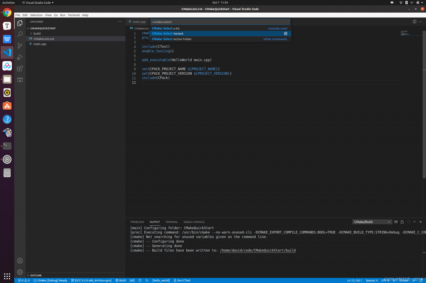Switch to the DEBUG CONSOLE panel tab
The height and width of the screenshot is (283, 426).
click(194, 222)
